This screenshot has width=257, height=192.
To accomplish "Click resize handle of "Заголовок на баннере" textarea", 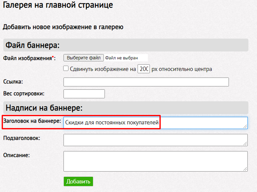I will pyautogui.click(x=245, y=126).
